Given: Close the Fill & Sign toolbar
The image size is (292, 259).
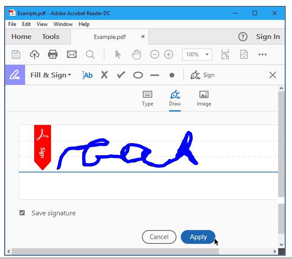Looking at the screenshot, I should coord(273,75).
